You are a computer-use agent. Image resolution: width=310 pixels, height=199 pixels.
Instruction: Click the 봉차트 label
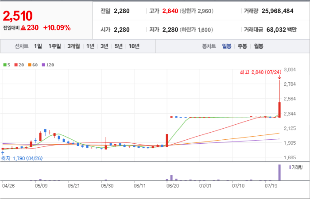click(x=209, y=46)
